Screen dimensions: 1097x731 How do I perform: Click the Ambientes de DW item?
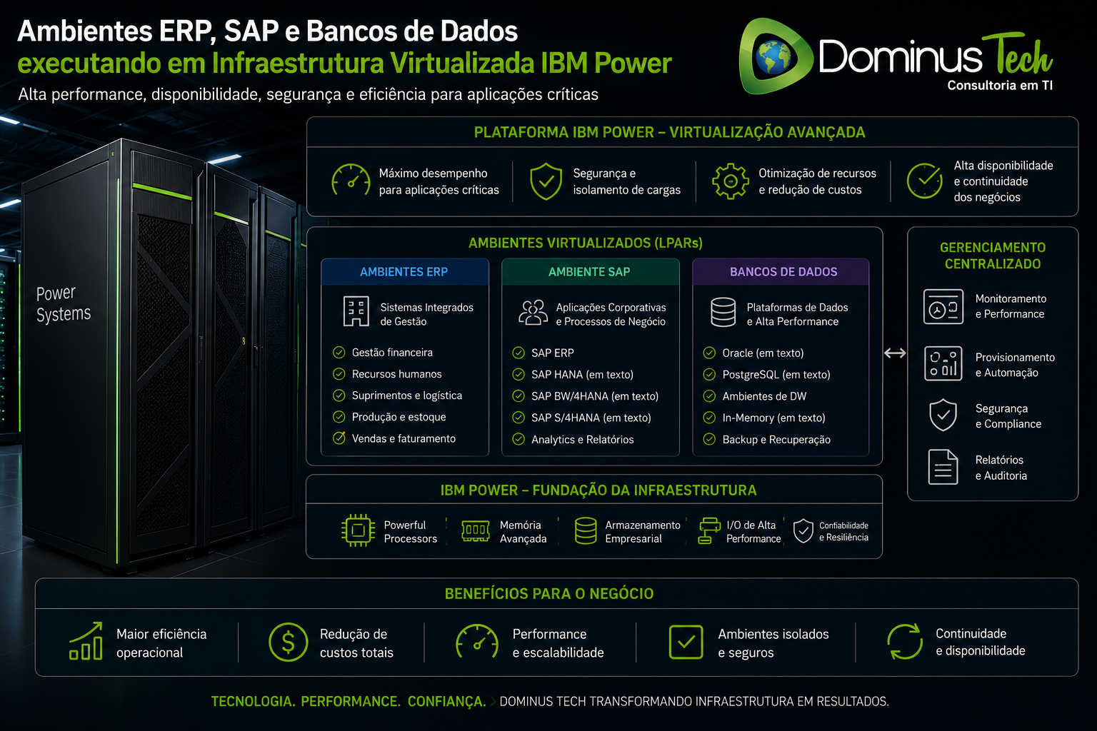pyautogui.click(x=764, y=396)
